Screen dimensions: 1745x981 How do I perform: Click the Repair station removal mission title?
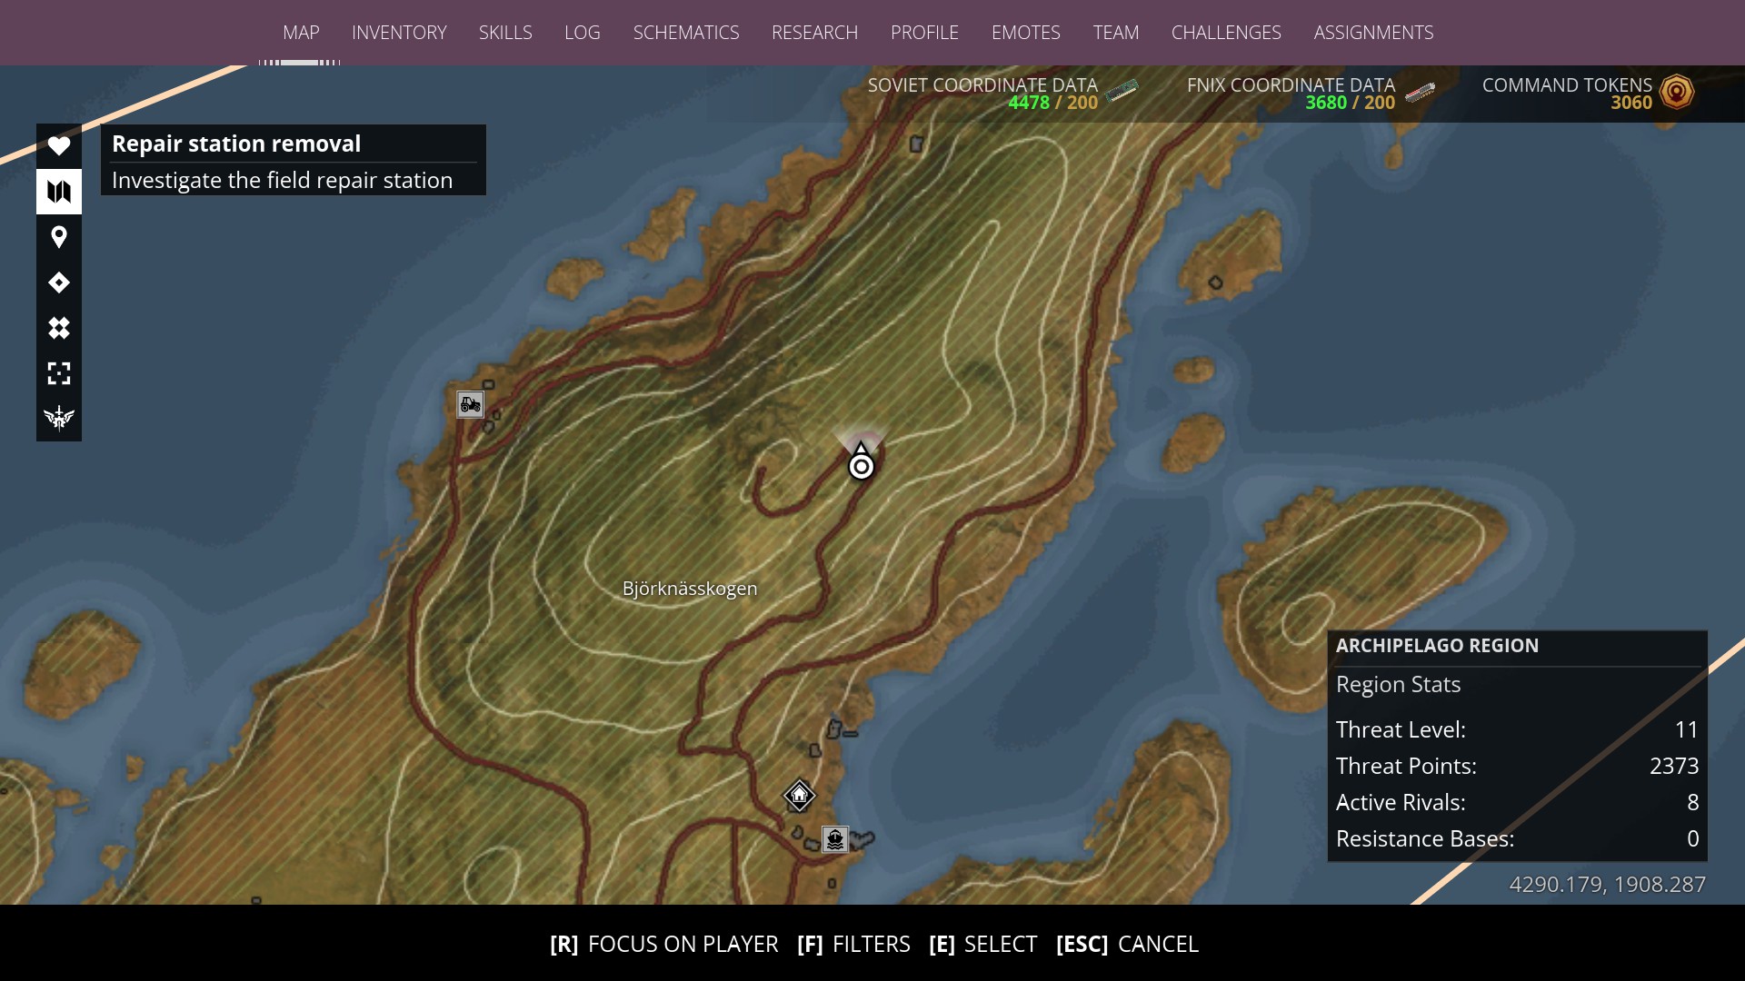tap(236, 144)
